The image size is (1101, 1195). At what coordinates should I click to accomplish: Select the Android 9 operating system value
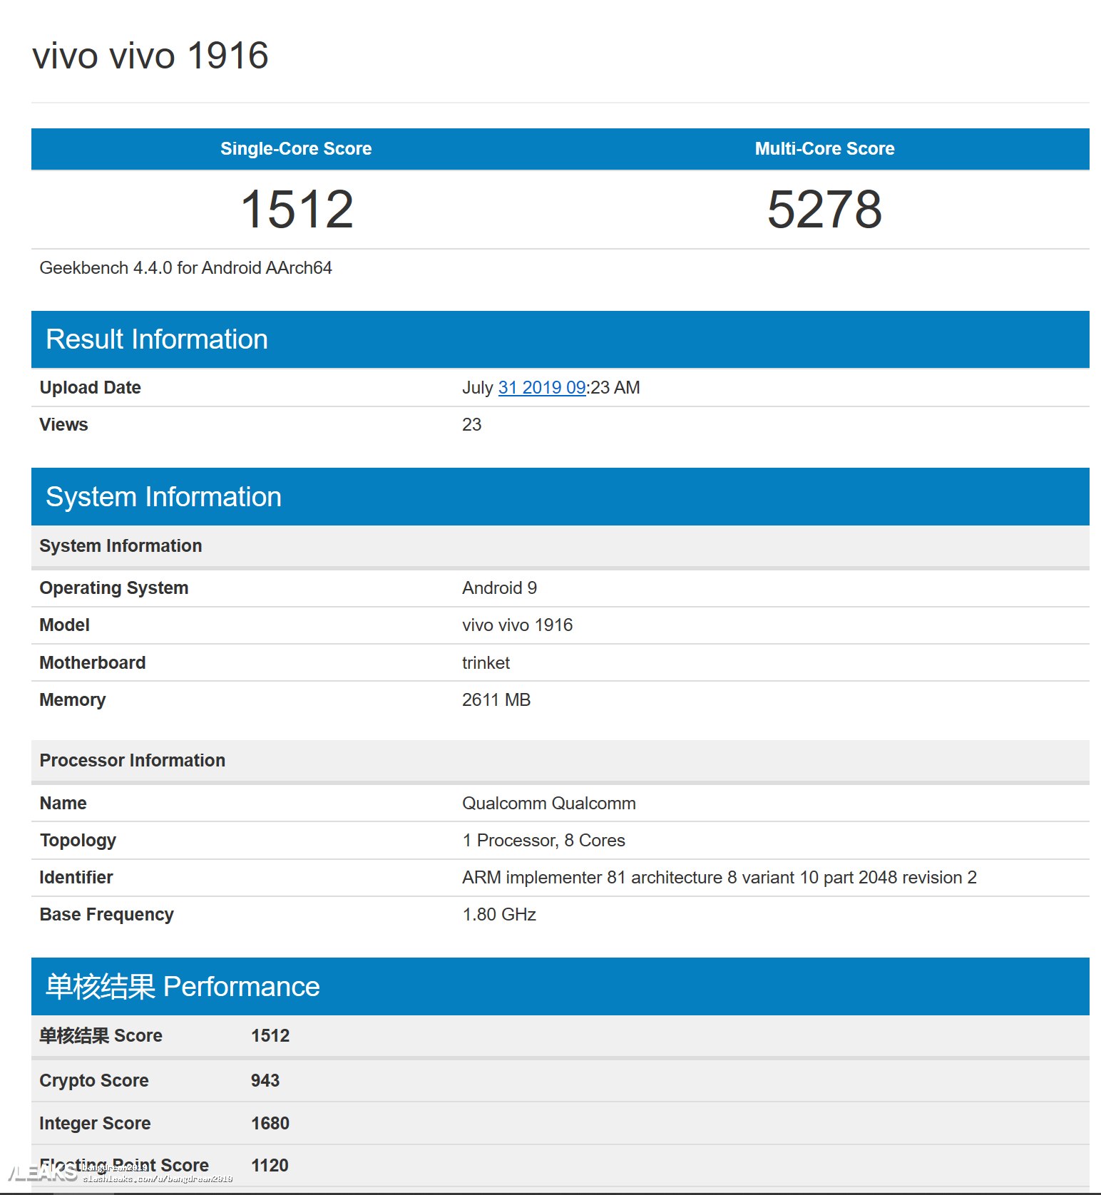pyautogui.click(x=499, y=588)
